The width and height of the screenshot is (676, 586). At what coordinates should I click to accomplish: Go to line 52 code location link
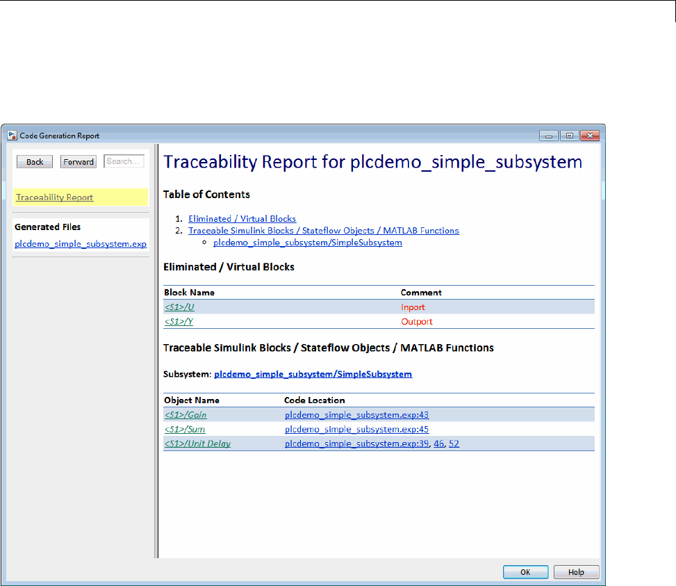pos(454,443)
